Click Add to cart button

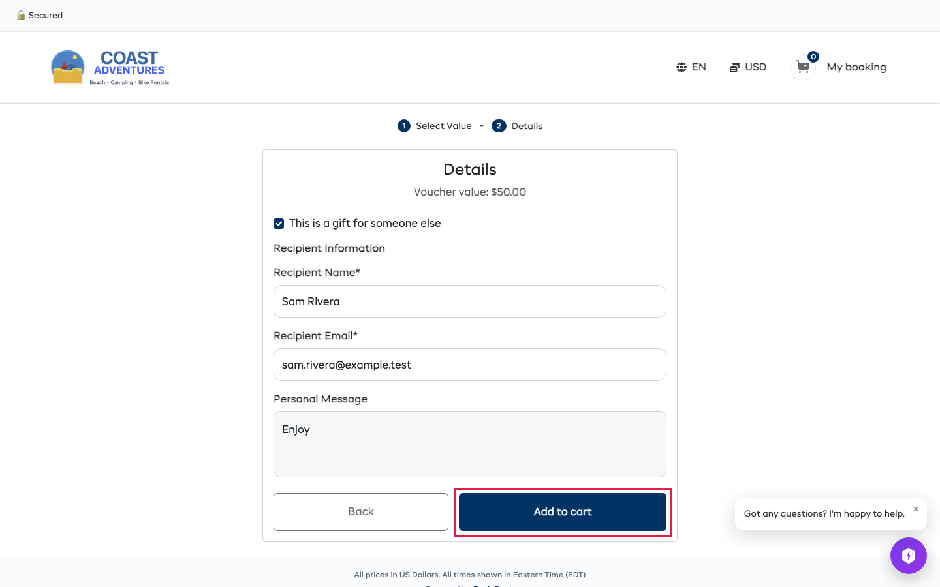[563, 512]
